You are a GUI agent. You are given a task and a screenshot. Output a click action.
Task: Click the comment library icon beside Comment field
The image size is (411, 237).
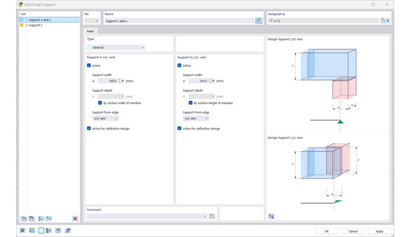212,216
